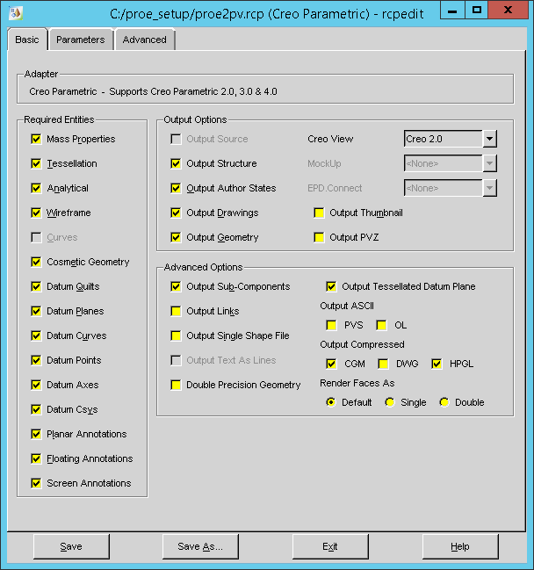The width and height of the screenshot is (534, 570).
Task: Toggle the Tessellation checkbox
Action: (36, 163)
